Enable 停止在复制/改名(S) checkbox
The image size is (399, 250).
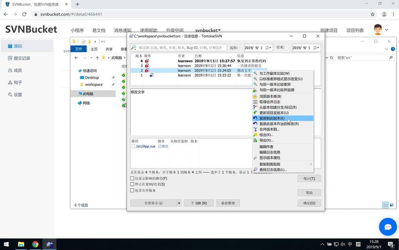pyautogui.click(x=132, y=184)
